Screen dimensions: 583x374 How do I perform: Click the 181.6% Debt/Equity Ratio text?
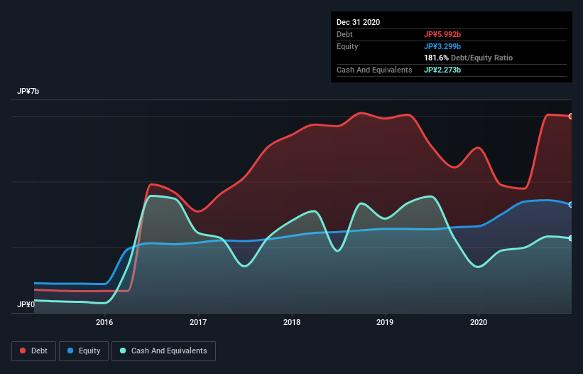pyautogui.click(x=469, y=58)
